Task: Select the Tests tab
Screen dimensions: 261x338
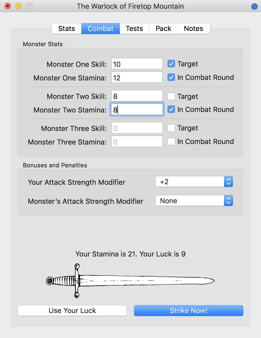Action: (x=134, y=29)
